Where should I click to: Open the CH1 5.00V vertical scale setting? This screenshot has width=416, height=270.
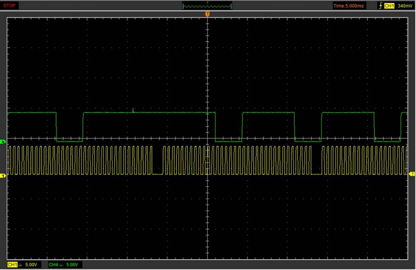[31, 265]
